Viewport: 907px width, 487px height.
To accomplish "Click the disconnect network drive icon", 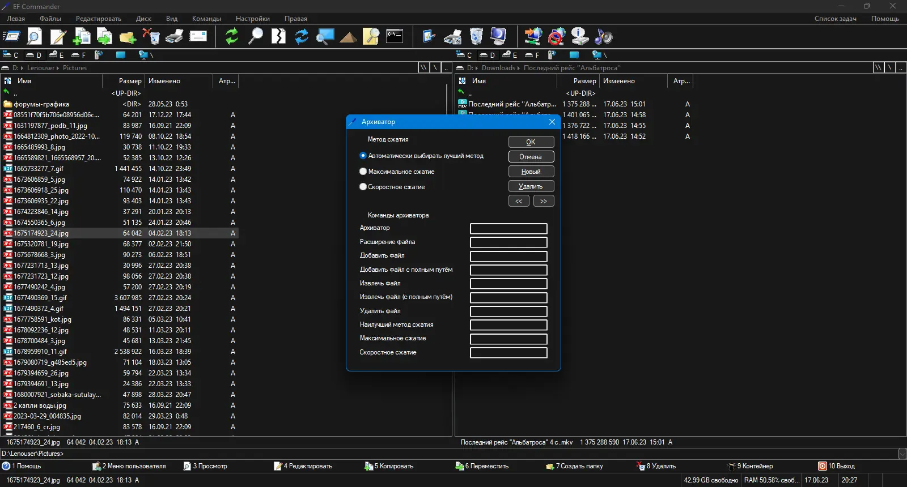I will click(x=557, y=37).
